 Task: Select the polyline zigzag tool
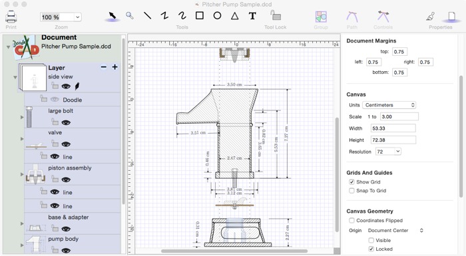click(164, 15)
